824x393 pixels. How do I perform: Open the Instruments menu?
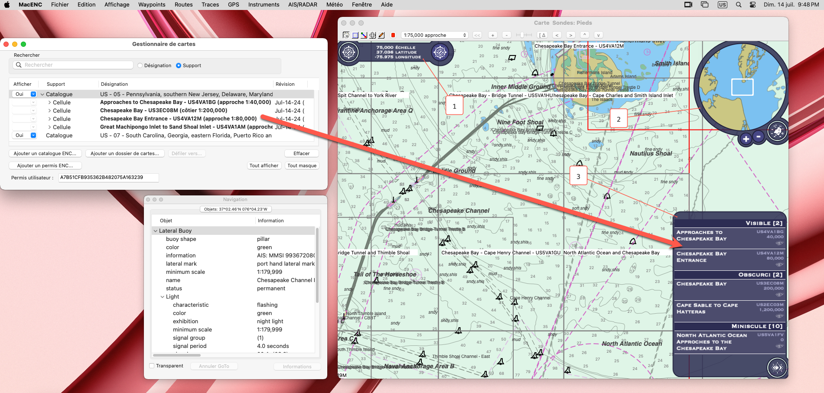tap(264, 5)
